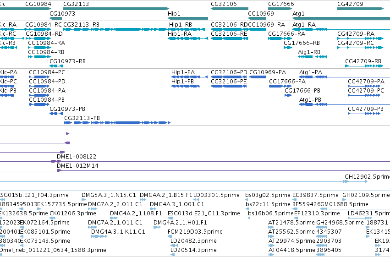Click the CG10973 gene bar
This screenshot has height=257, width=390.
pos(56,18)
